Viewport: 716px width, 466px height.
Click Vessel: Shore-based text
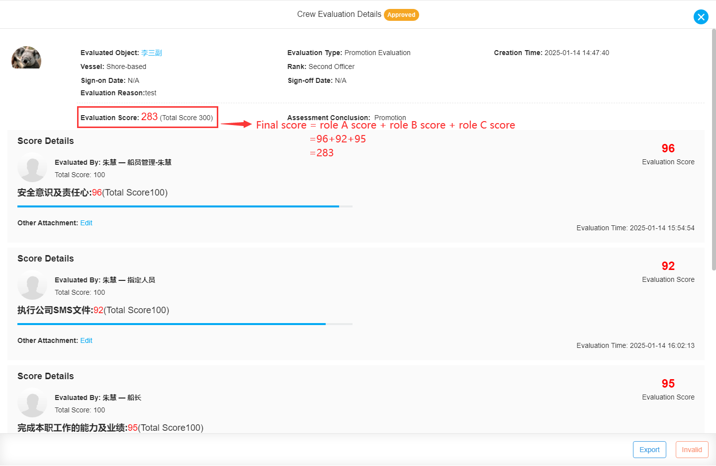113,67
